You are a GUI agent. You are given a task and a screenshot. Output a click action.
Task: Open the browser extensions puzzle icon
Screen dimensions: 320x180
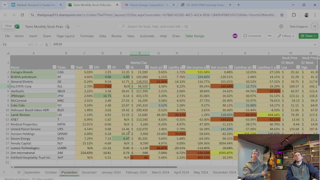point(294,15)
